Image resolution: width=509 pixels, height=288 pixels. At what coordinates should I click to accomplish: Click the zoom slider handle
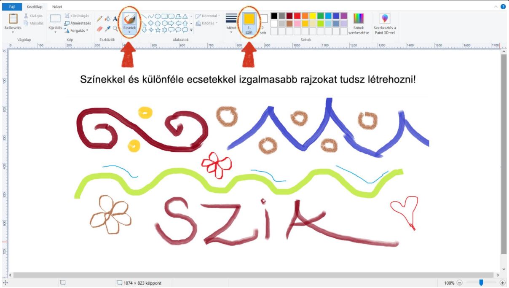(481, 283)
